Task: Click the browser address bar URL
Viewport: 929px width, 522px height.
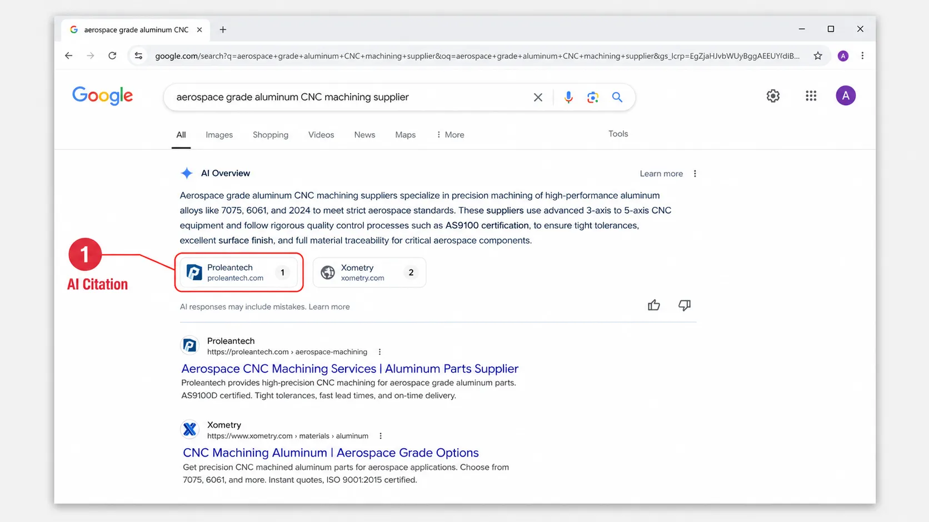Action: click(x=477, y=56)
